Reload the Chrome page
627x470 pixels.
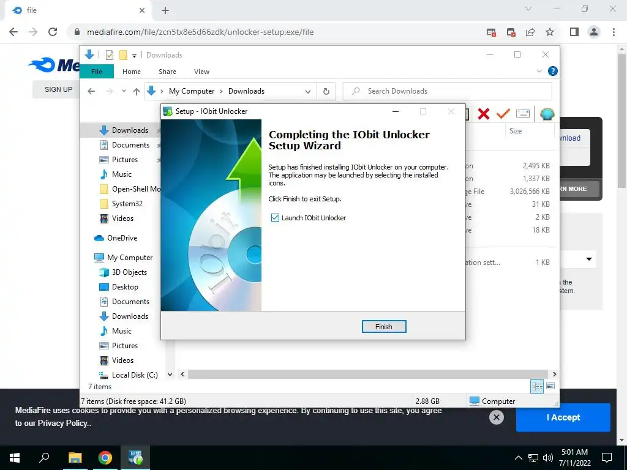tap(53, 32)
